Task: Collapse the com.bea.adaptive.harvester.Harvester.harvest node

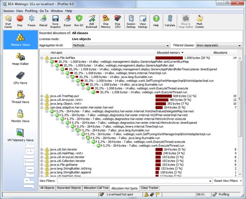Action: (x=42, y=107)
